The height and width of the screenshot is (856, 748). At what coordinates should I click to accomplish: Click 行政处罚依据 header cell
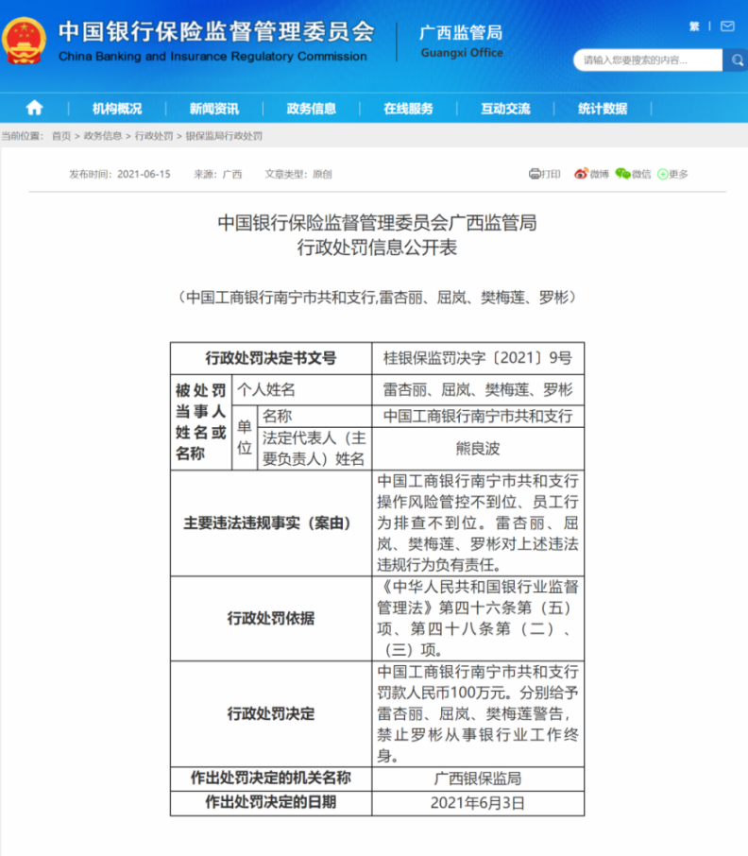(271, 619)
